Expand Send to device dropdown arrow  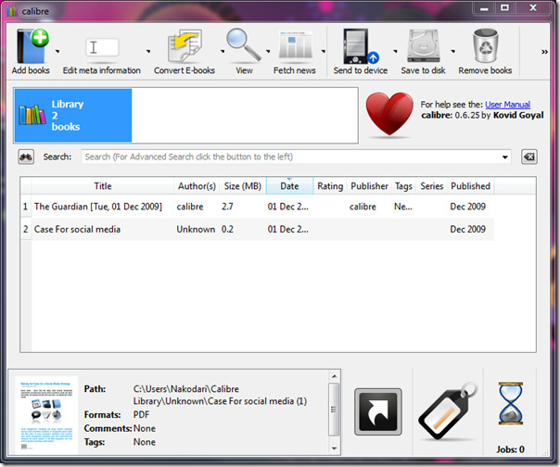pyautogui.click(x=395, y=51)
